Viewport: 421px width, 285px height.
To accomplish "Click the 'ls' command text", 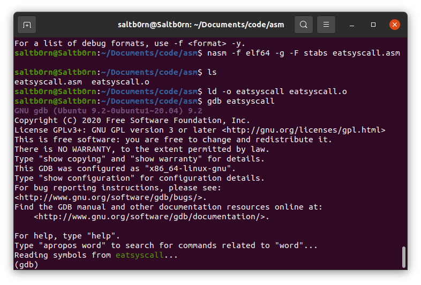I will click(212, 72).
